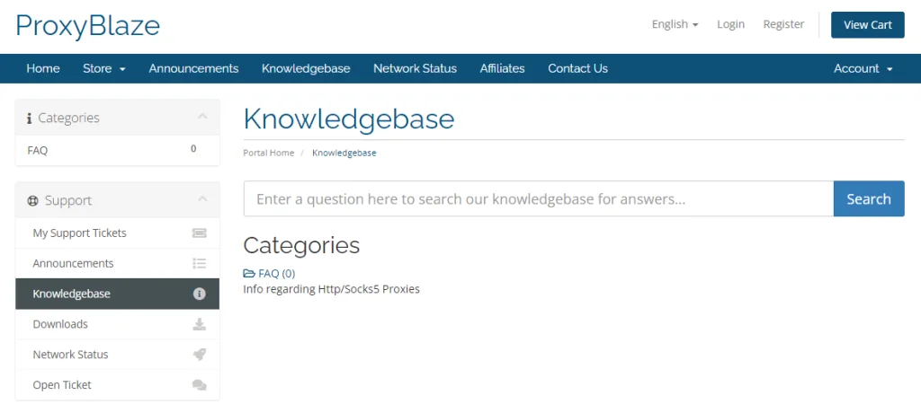Open the English language dropdown

pyautogui.click(x=675, y=24)
